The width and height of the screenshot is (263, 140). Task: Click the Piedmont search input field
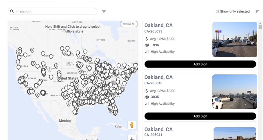[56, 11]
